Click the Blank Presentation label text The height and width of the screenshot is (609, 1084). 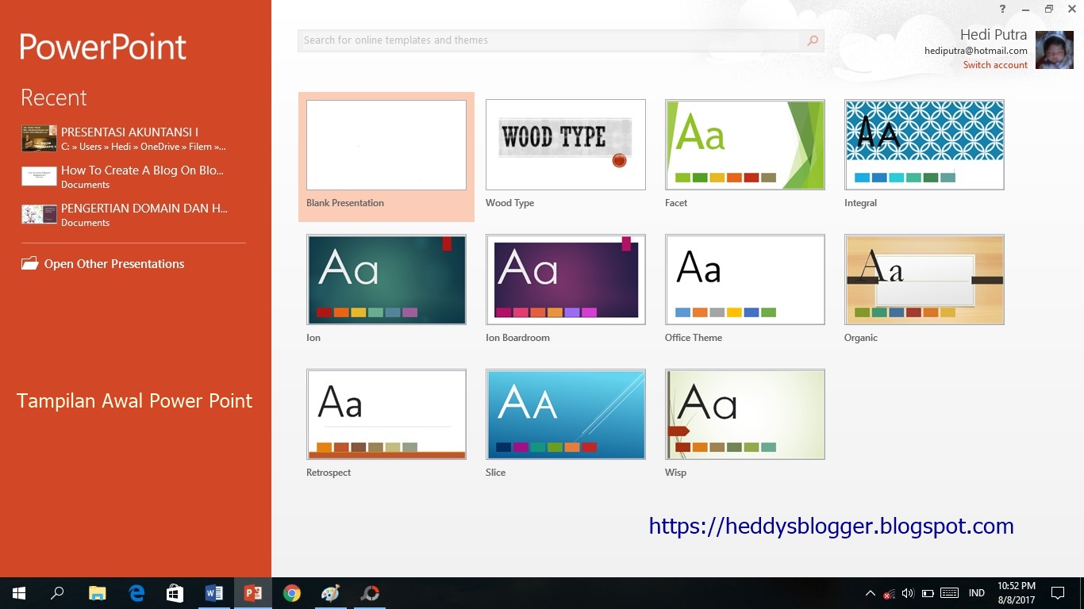[x=345, y=203]
